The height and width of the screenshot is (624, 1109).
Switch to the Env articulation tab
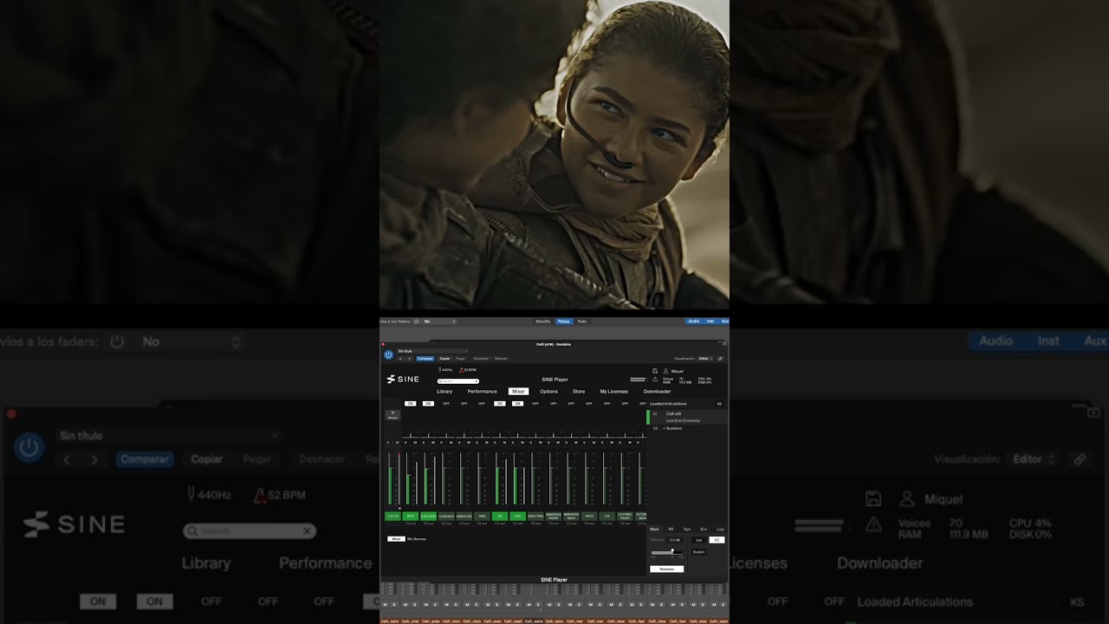coord(704,529)
